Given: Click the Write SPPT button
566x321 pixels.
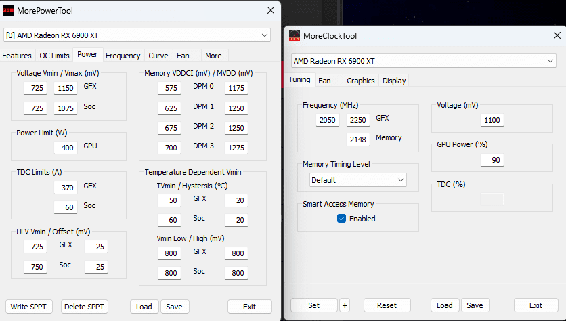Looking at the screenshot, I should (28, 307).
